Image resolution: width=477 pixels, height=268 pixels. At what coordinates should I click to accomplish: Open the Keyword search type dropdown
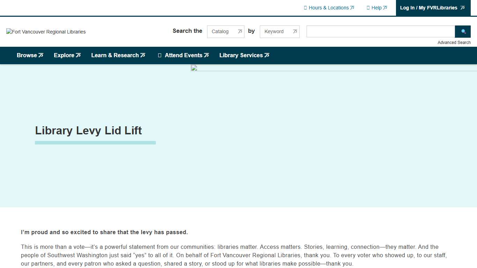[x=279, y=31]
